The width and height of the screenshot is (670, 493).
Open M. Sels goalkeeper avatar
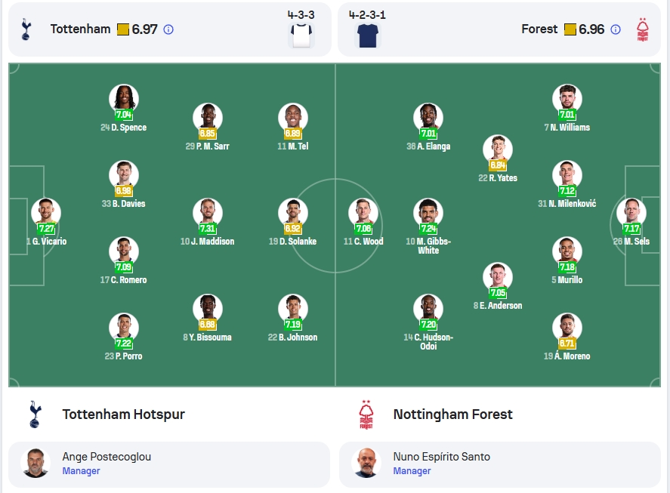coord(631,213)
